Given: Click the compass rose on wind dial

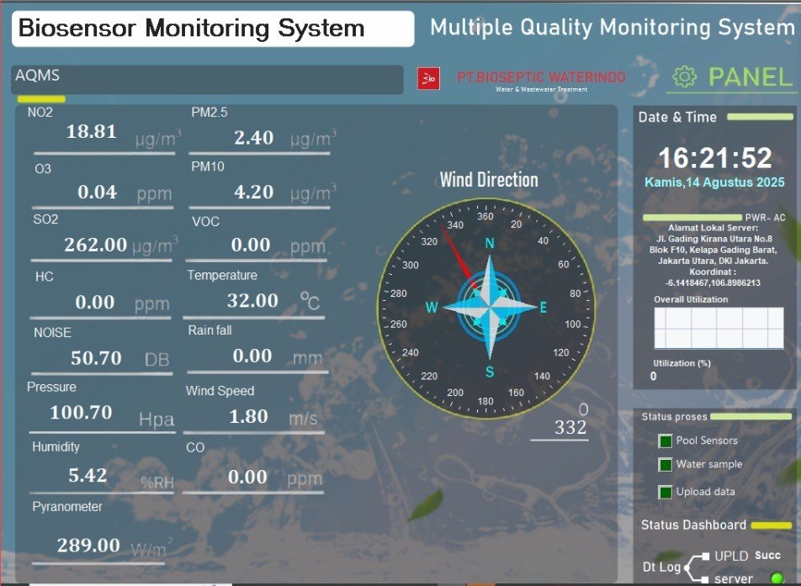Looking at the screenshot, I should 490,308.
